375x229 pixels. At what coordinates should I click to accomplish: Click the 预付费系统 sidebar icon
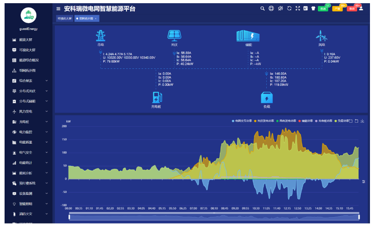point(14,183)
